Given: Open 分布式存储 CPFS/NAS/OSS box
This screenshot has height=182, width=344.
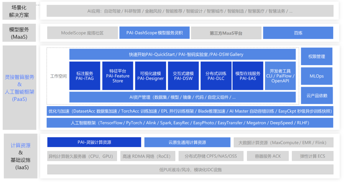Looking at the screenshot, I should [x=211, y=156].
